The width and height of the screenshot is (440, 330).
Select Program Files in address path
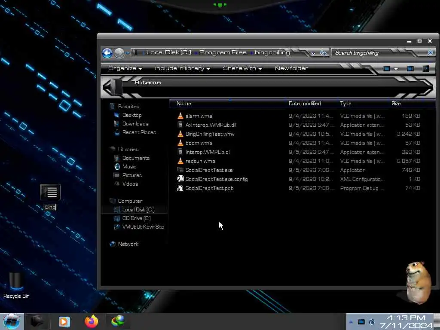[x=223, y=52]
